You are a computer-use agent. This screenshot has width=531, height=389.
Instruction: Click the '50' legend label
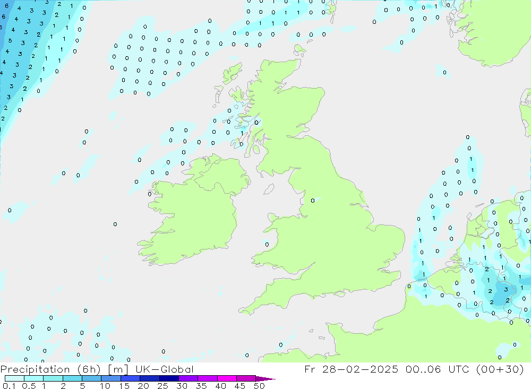point(259,386)
